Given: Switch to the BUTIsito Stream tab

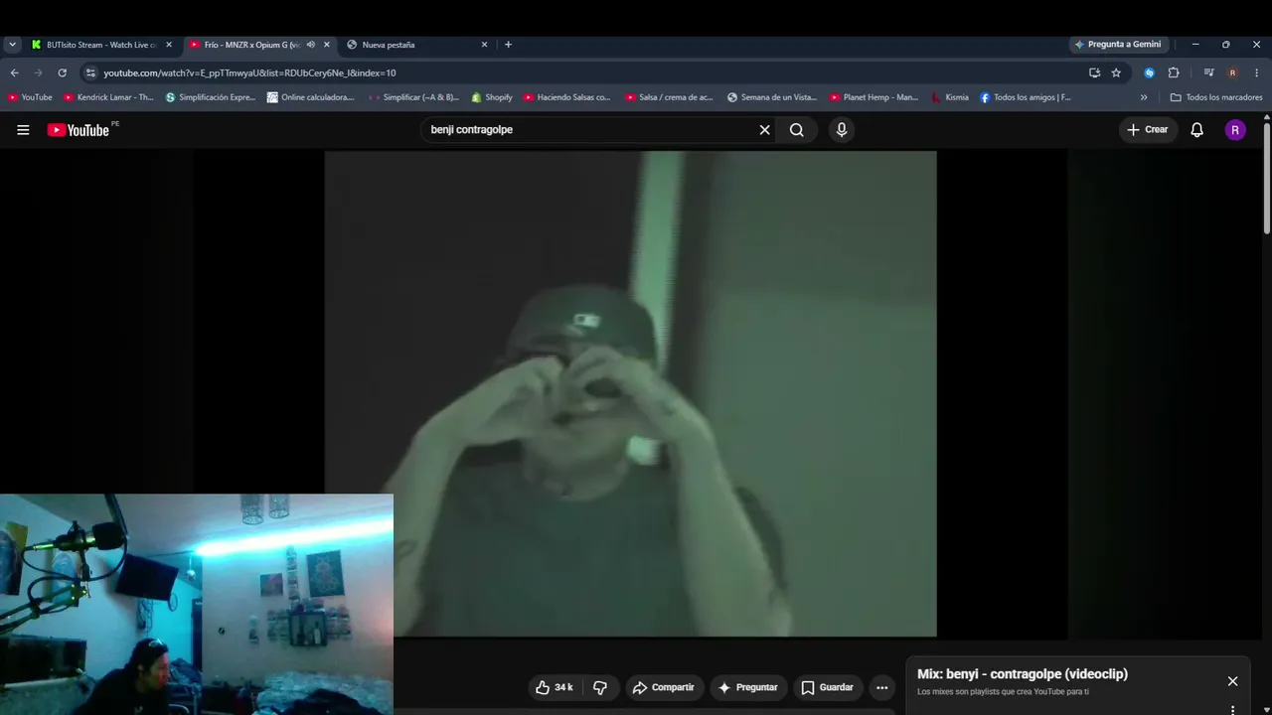Looking at the screenshot, I should [x=102, y=45].
